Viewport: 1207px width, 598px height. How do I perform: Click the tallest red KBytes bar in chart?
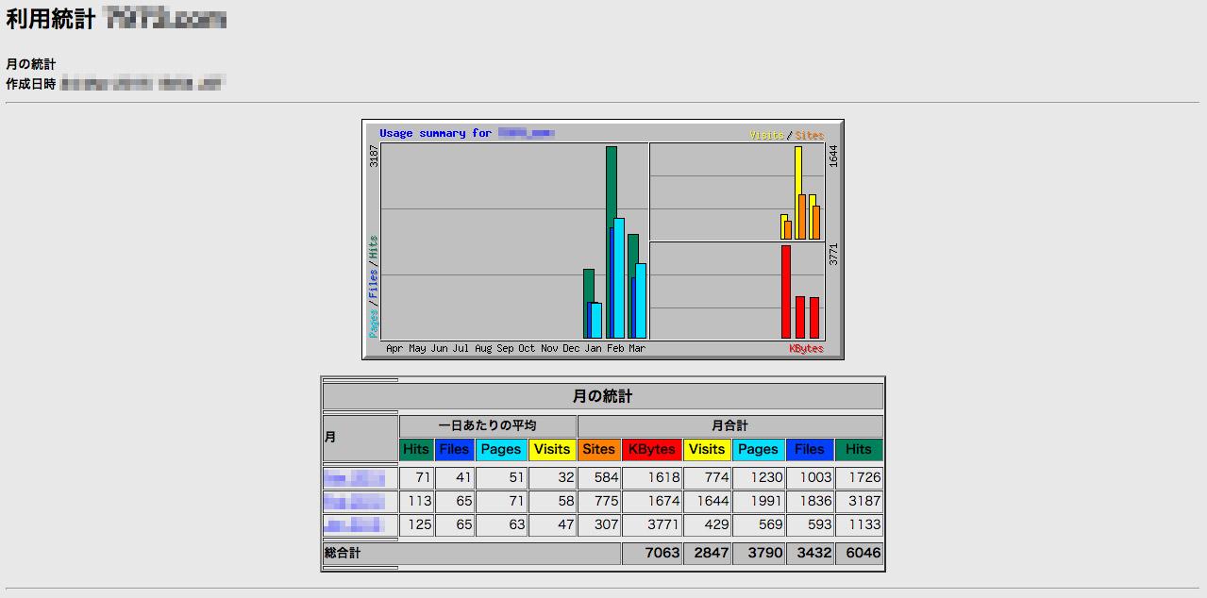[786, 291]
